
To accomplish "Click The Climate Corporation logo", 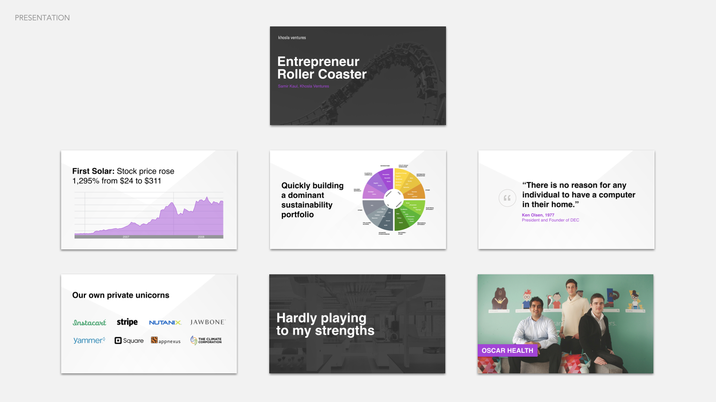I will [206, 340].
